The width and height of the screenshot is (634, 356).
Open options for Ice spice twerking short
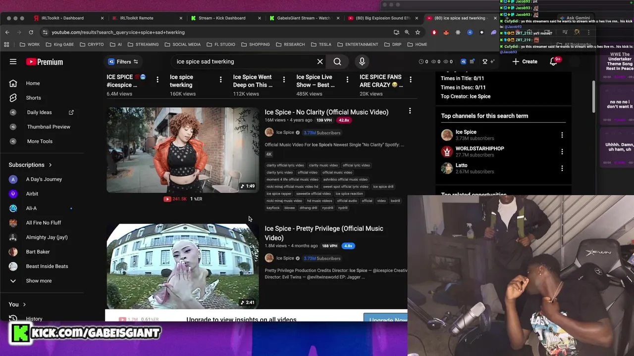[x=220, y=79]
